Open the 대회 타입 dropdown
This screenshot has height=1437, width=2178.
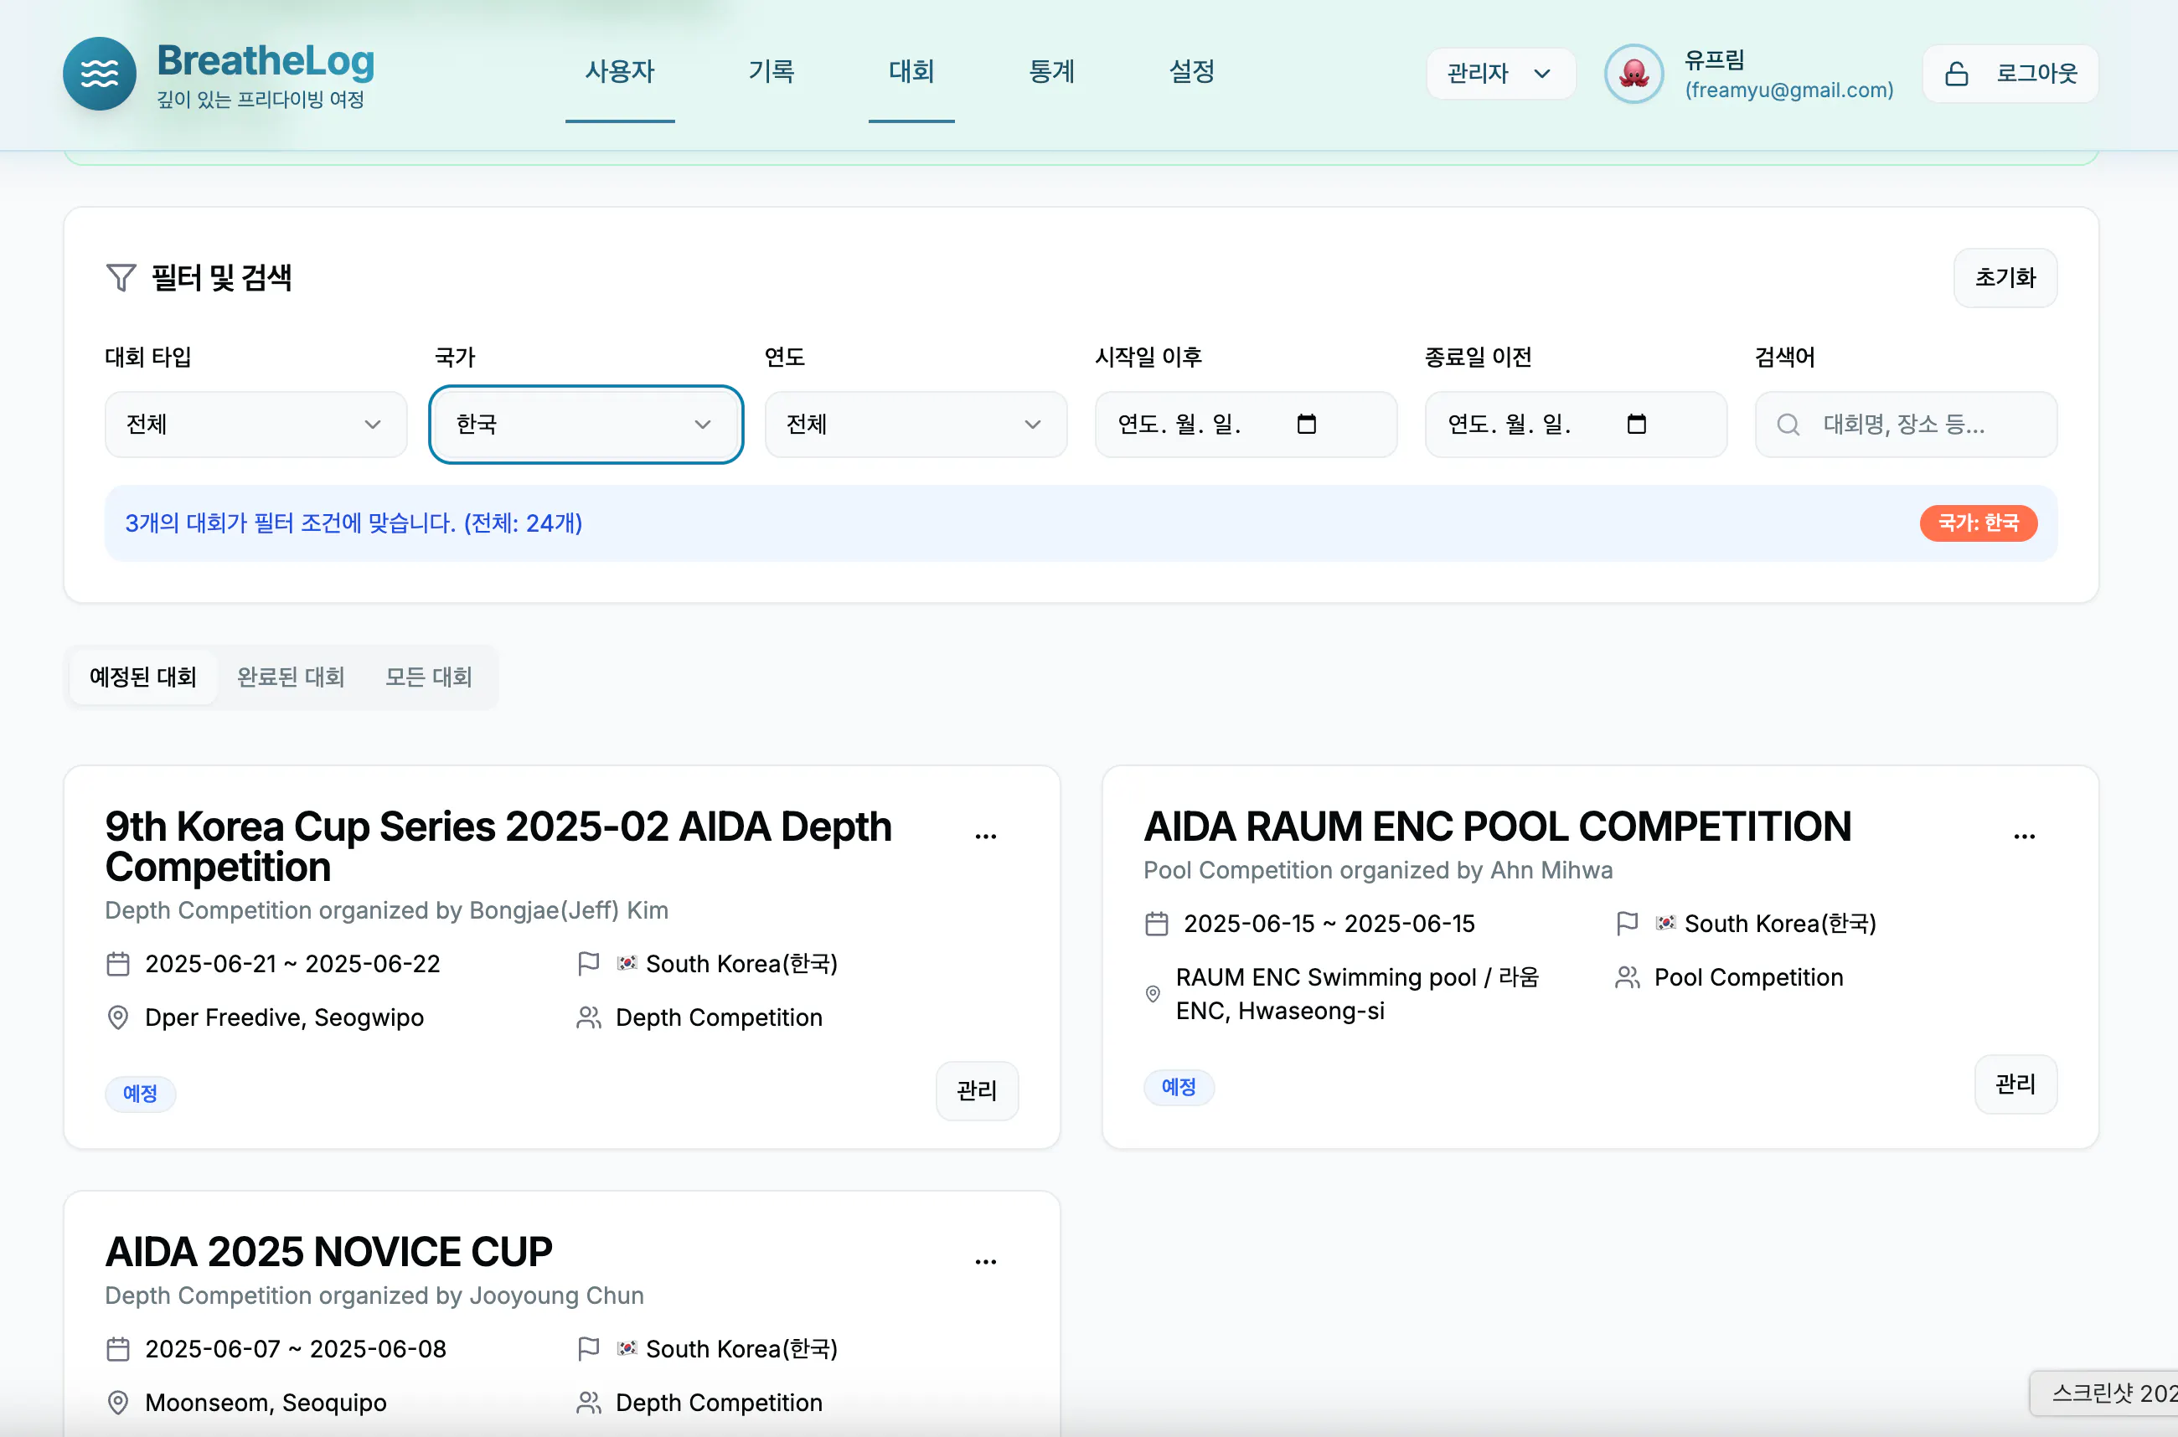[x=255, y=425]
